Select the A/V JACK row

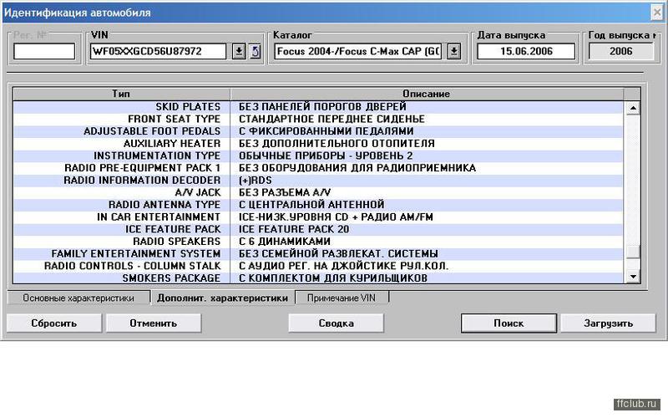pos(318,193)
